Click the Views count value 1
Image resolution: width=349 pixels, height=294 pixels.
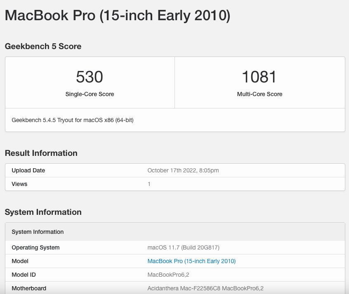149,184
